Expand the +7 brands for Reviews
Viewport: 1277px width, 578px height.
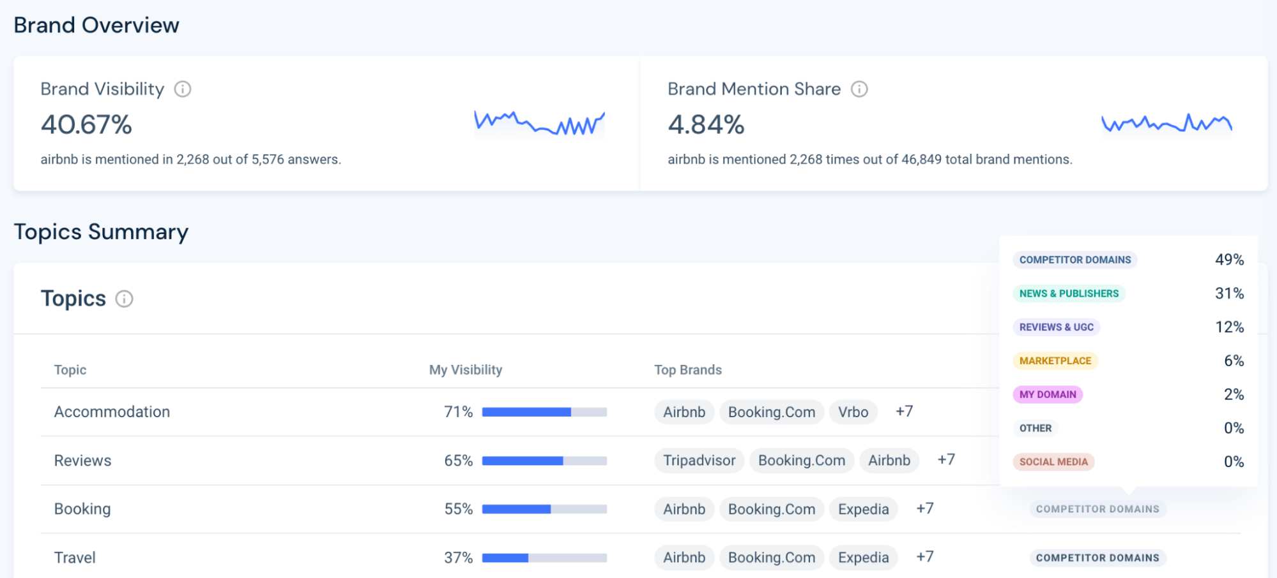point(946,460)
